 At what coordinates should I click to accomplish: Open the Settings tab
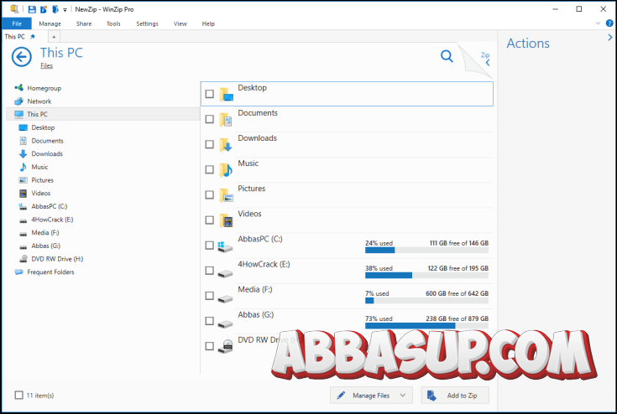click(x=147, y=23)
